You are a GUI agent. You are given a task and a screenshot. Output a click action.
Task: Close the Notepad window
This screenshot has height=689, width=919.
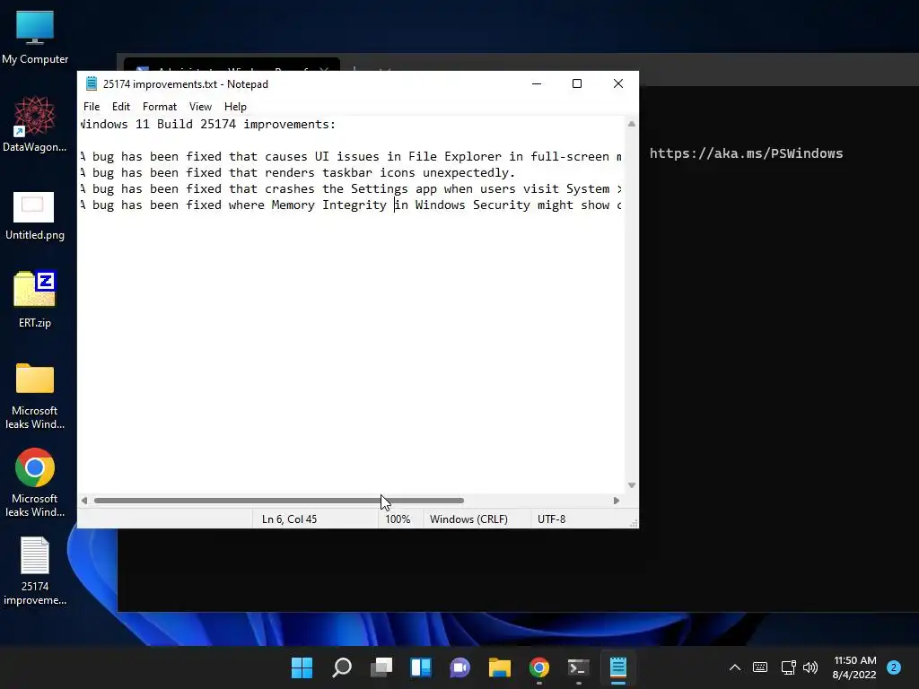[x=617, y=83]
